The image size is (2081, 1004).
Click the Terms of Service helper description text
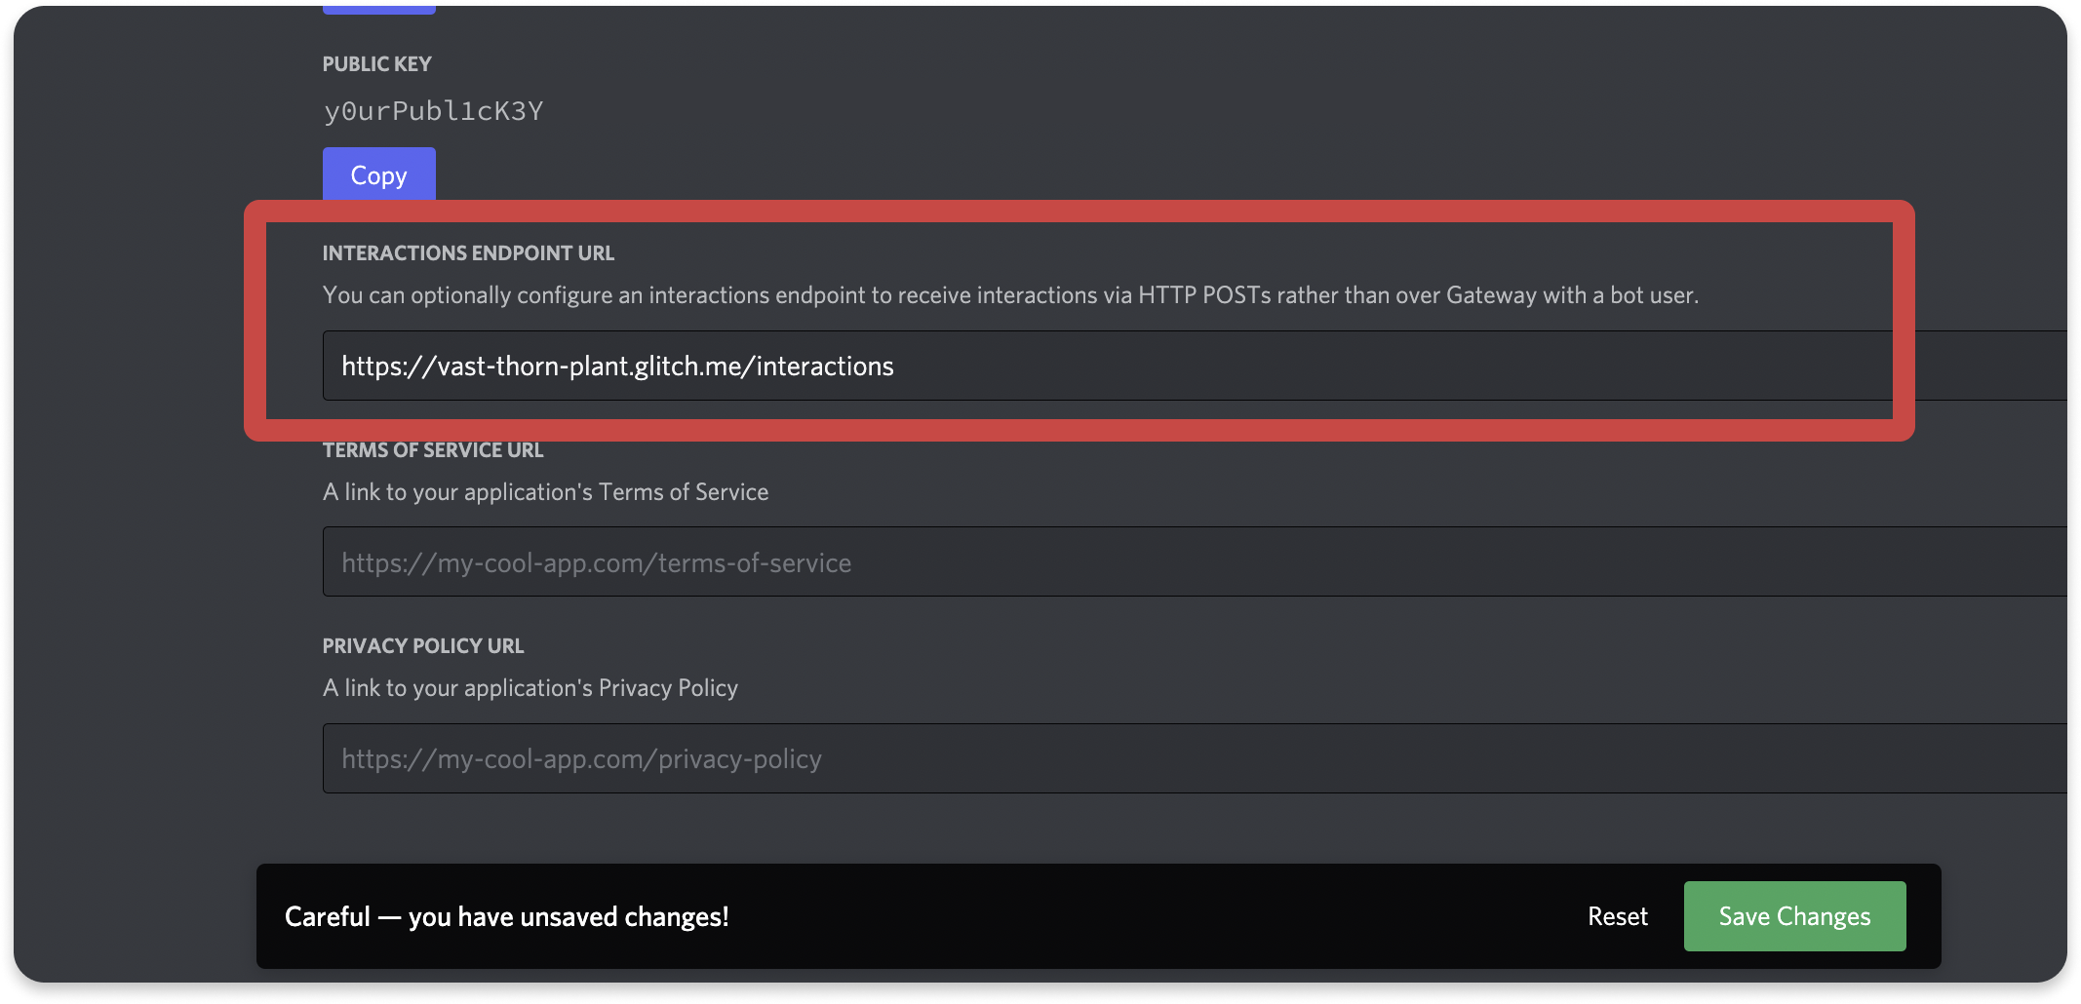click(x=545, y=491)
